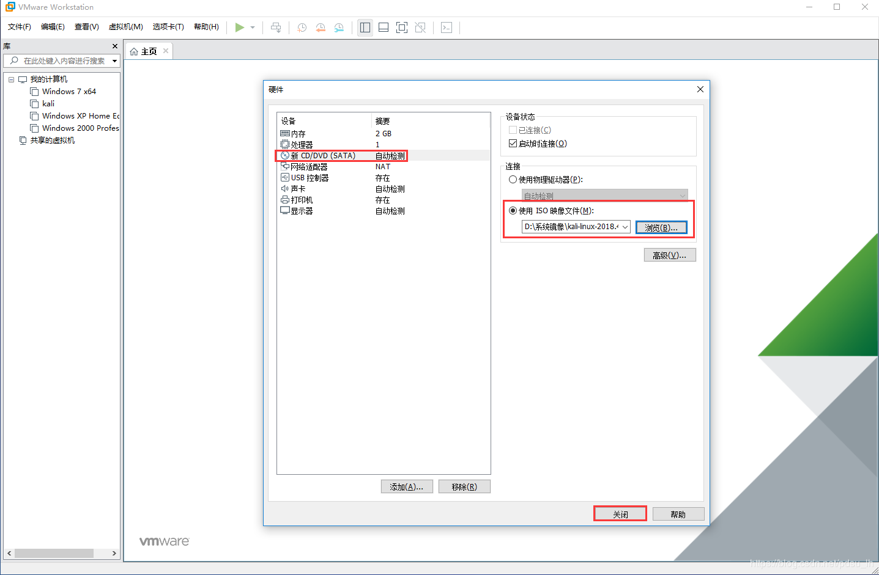This screenshot has width=879, height=575.
Task: Click the 关闭 close button in dialog
Action: (x=620, y=515)
